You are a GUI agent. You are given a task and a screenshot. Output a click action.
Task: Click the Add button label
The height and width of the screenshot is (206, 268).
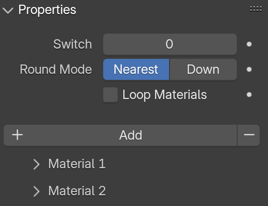[x=131, y=135]
